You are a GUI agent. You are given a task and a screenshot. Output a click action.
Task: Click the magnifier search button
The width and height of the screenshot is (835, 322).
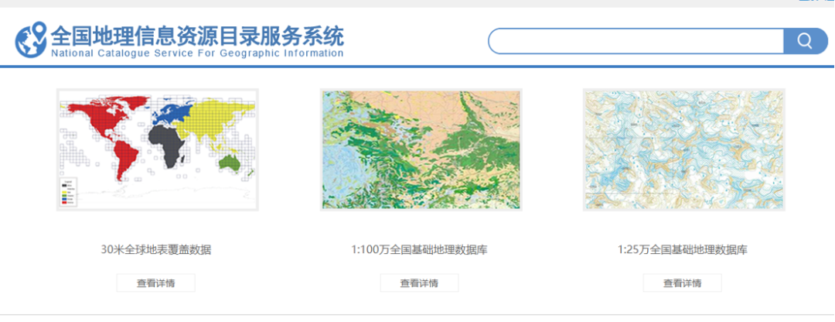coord(805,41)
